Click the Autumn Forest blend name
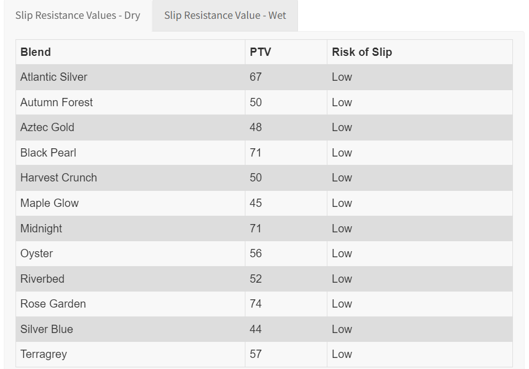 pyautogui.click(x=57, y=102)
